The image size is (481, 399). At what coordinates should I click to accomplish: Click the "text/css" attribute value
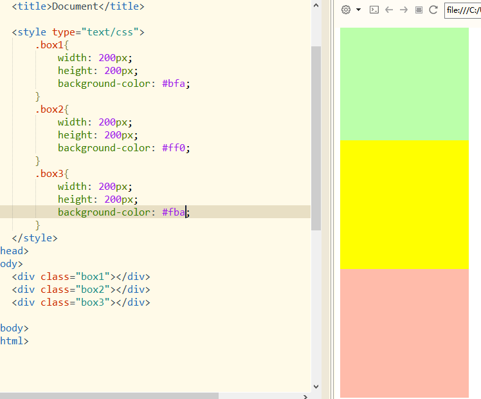pyautogui.click(x=110, y=32)
